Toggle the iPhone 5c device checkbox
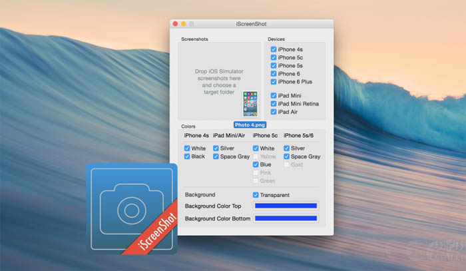 point(274,57)
